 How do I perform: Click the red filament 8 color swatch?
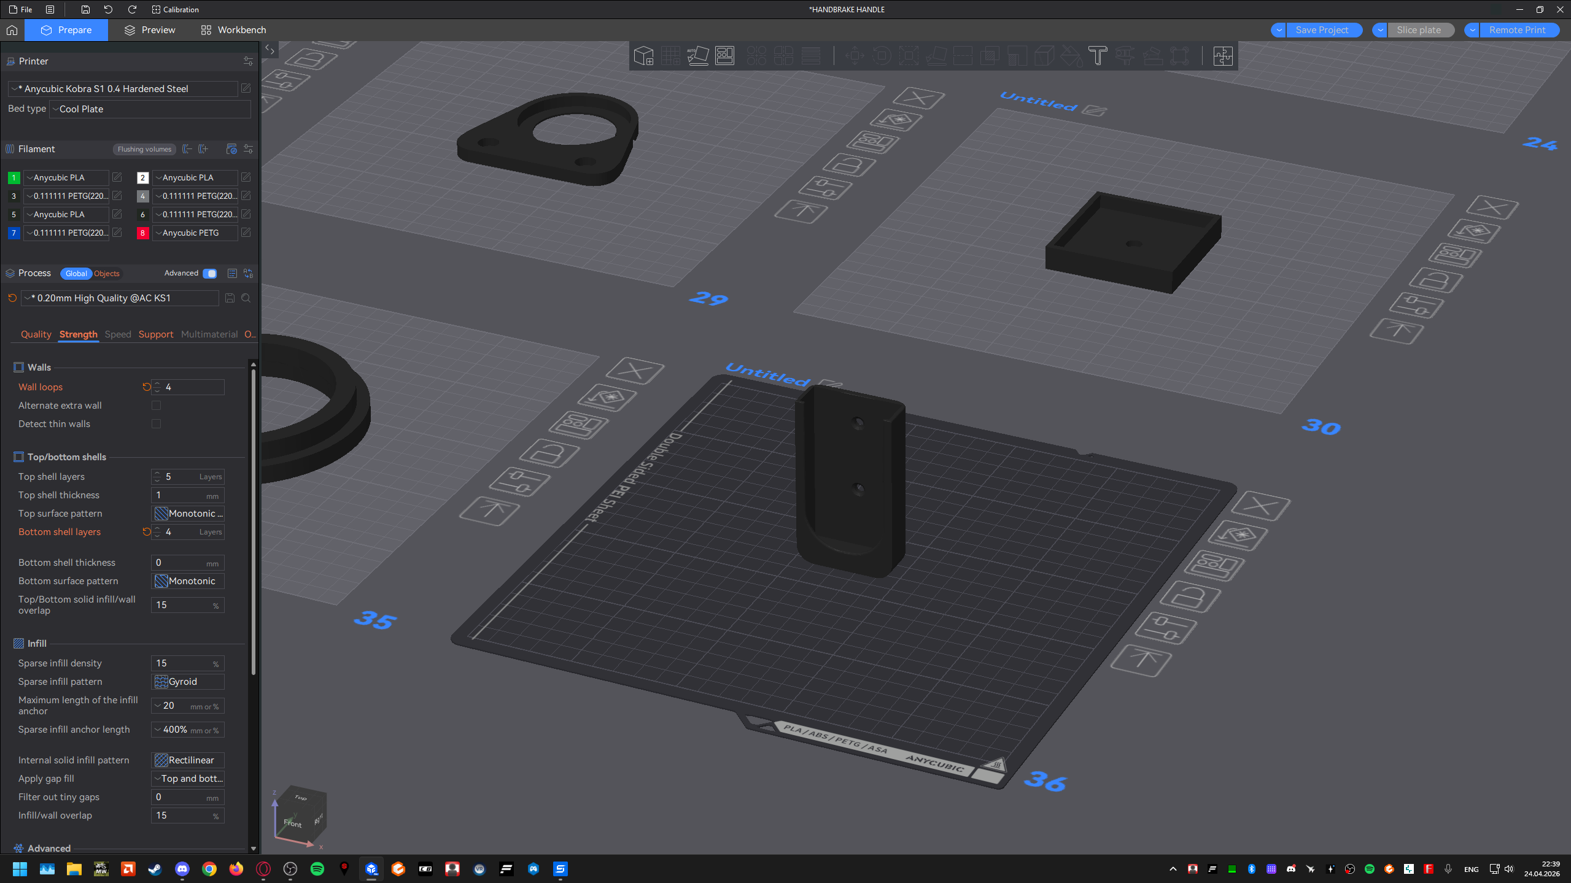142,233
